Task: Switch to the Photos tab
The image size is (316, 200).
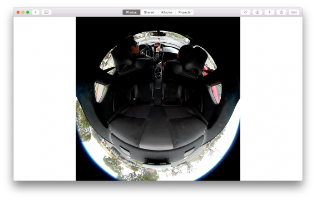Action: (131, 12)
